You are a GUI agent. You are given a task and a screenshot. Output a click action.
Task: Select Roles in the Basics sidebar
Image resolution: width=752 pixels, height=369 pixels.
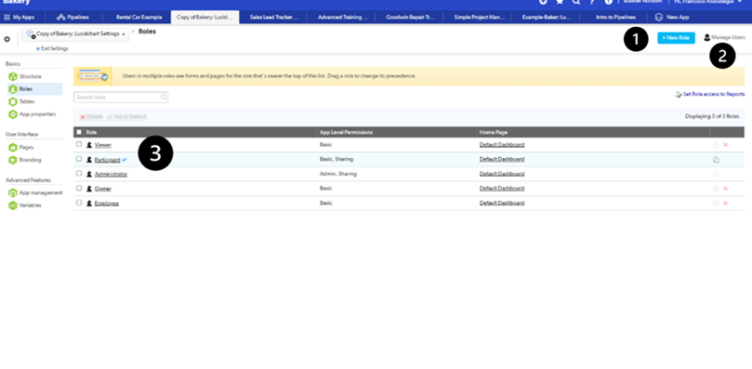[34, 89]
